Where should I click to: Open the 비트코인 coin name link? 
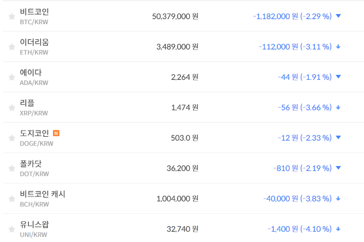[34, 12]
